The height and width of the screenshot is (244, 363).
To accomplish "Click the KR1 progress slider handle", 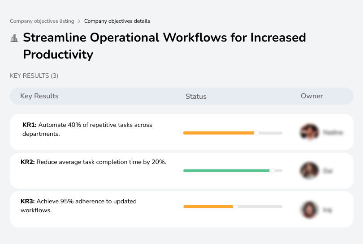I will (x=256, y=133).
